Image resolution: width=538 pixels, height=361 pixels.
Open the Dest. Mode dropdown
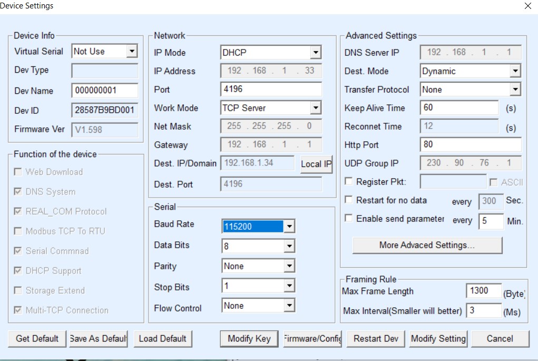click(x=515, y=71)
